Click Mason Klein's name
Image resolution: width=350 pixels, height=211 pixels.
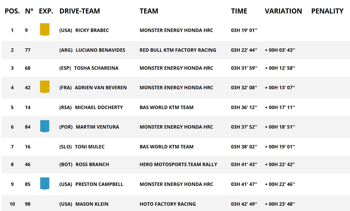(x=92, y=204)
